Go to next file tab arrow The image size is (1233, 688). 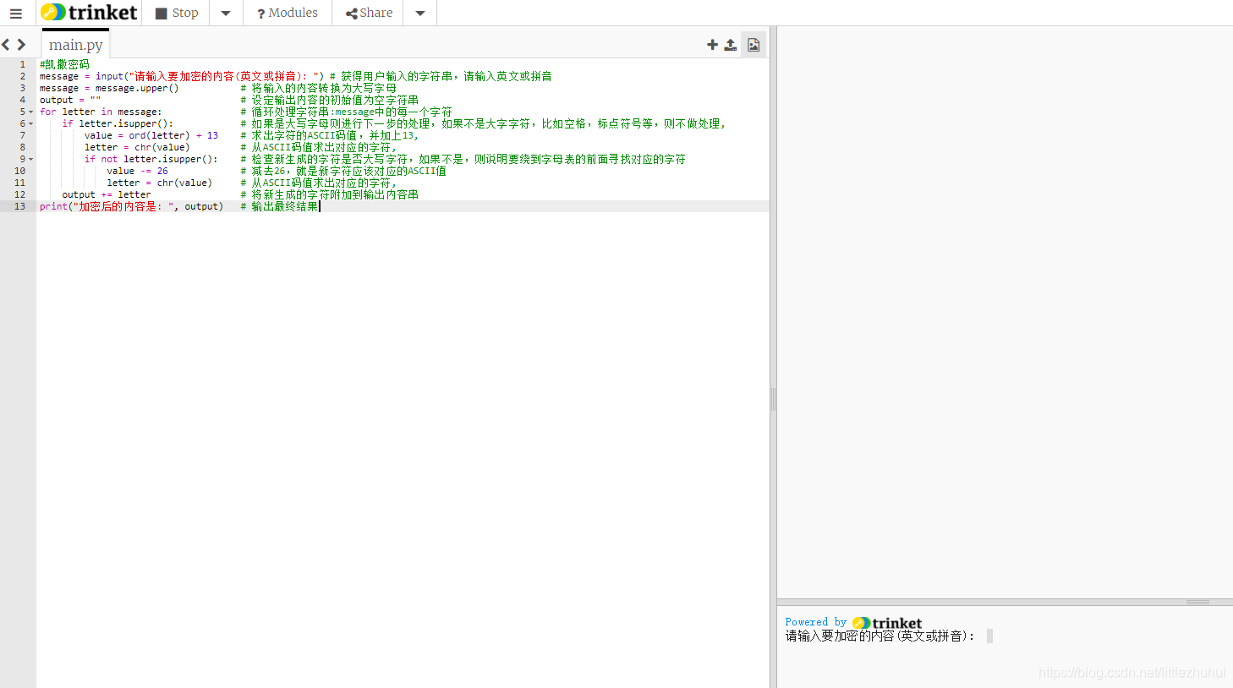pos(22,45)
